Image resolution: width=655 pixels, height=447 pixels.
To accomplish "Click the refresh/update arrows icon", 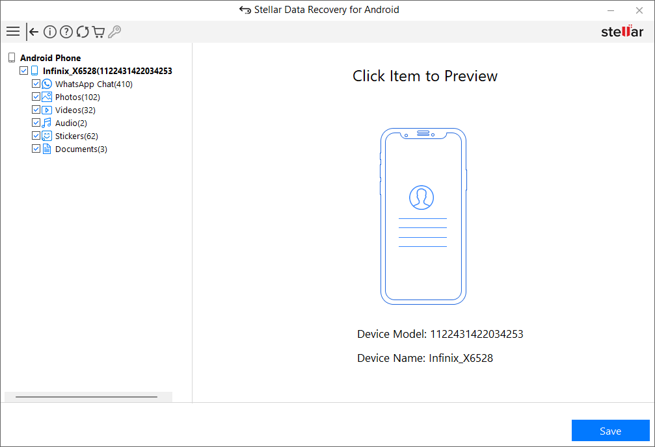I will coord(83,32).
